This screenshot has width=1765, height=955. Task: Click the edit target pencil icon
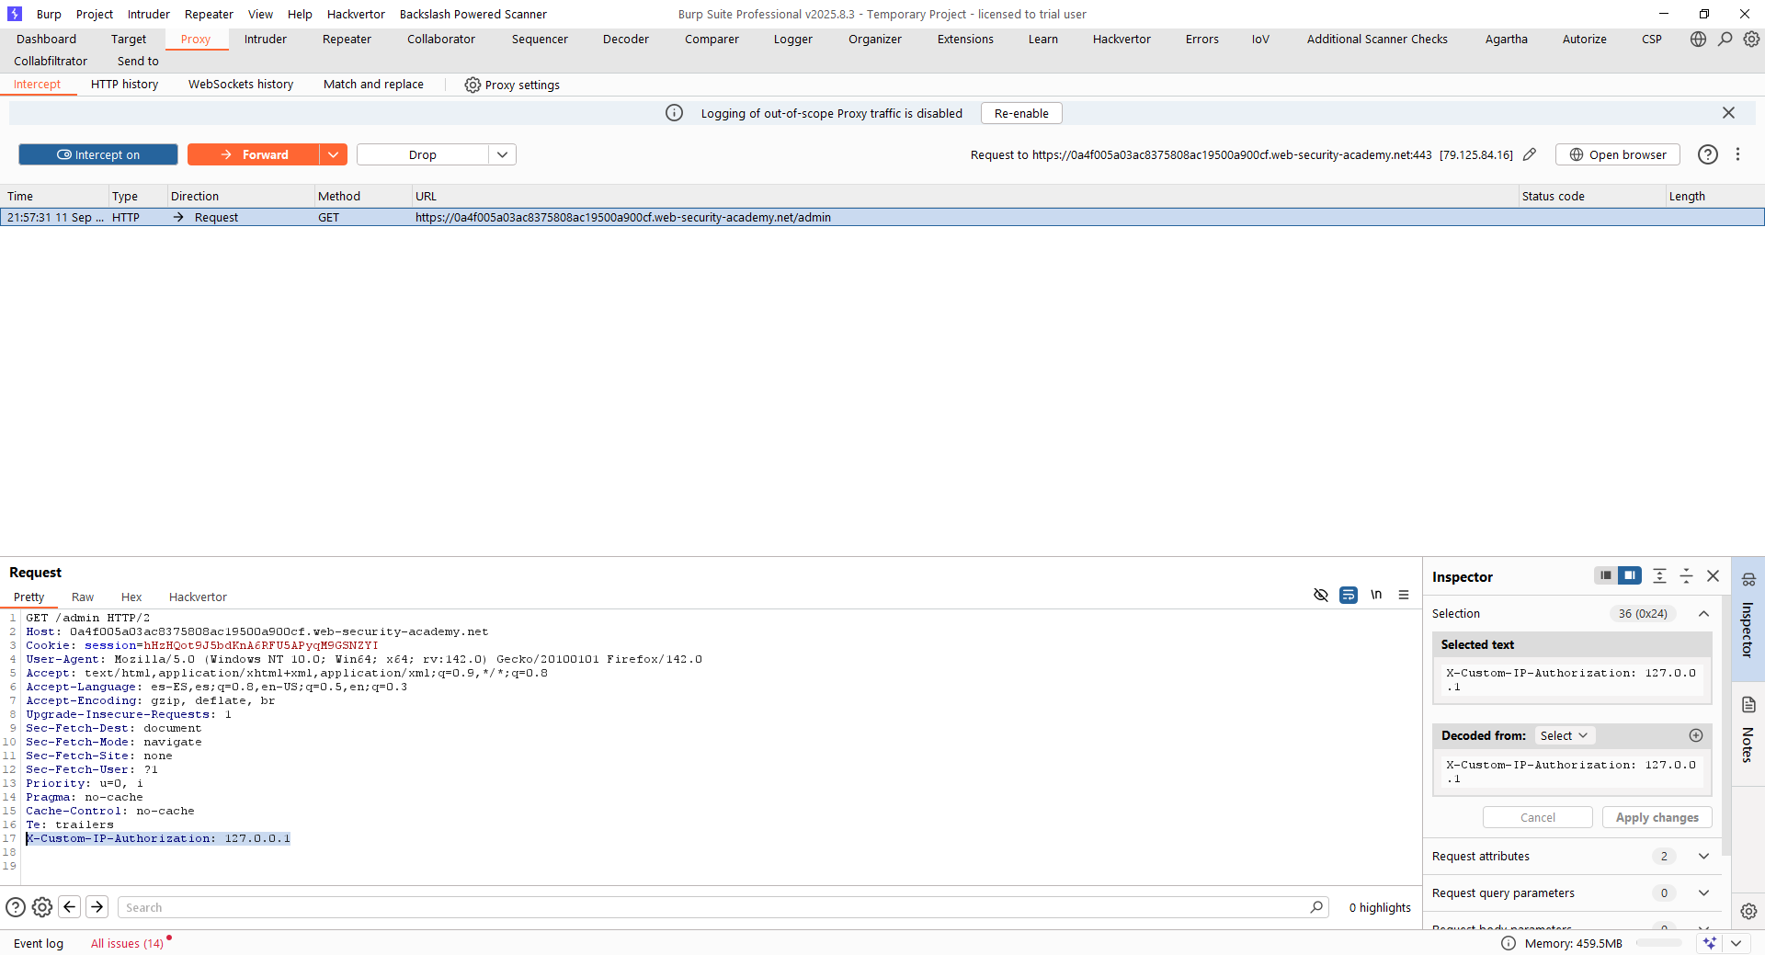(1530, 154)
